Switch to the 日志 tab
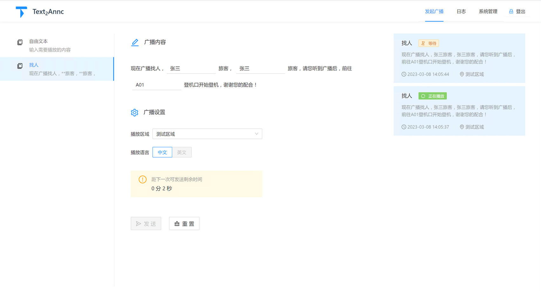This screenshot has height=291, width=541. (461, 11)
